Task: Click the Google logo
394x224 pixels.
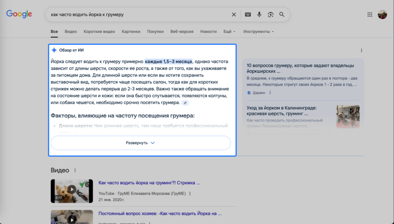Action: (19, 14)
